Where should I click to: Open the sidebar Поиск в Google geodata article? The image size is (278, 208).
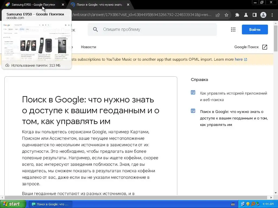[234, 118]
